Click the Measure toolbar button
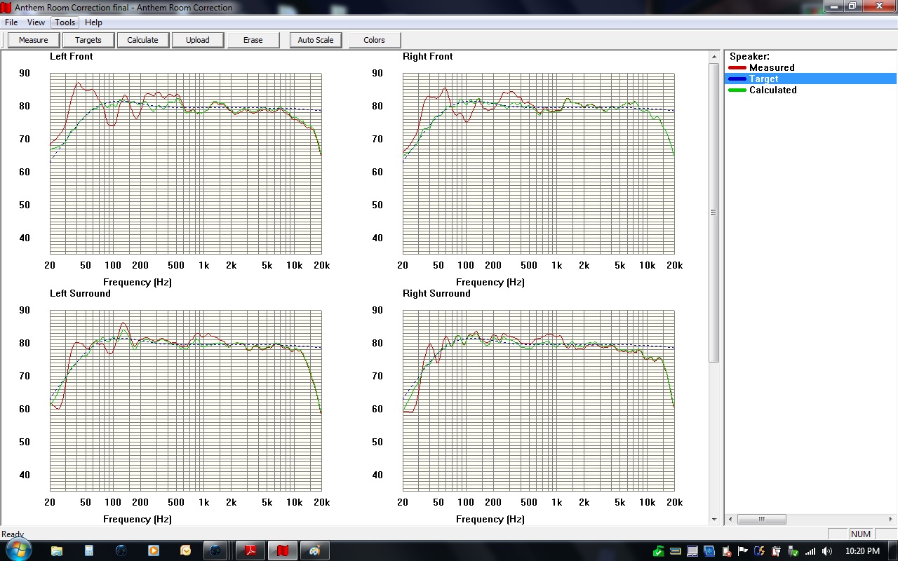Screen dimensions: 898x561 pyautogui.click(x=34, y=40)
